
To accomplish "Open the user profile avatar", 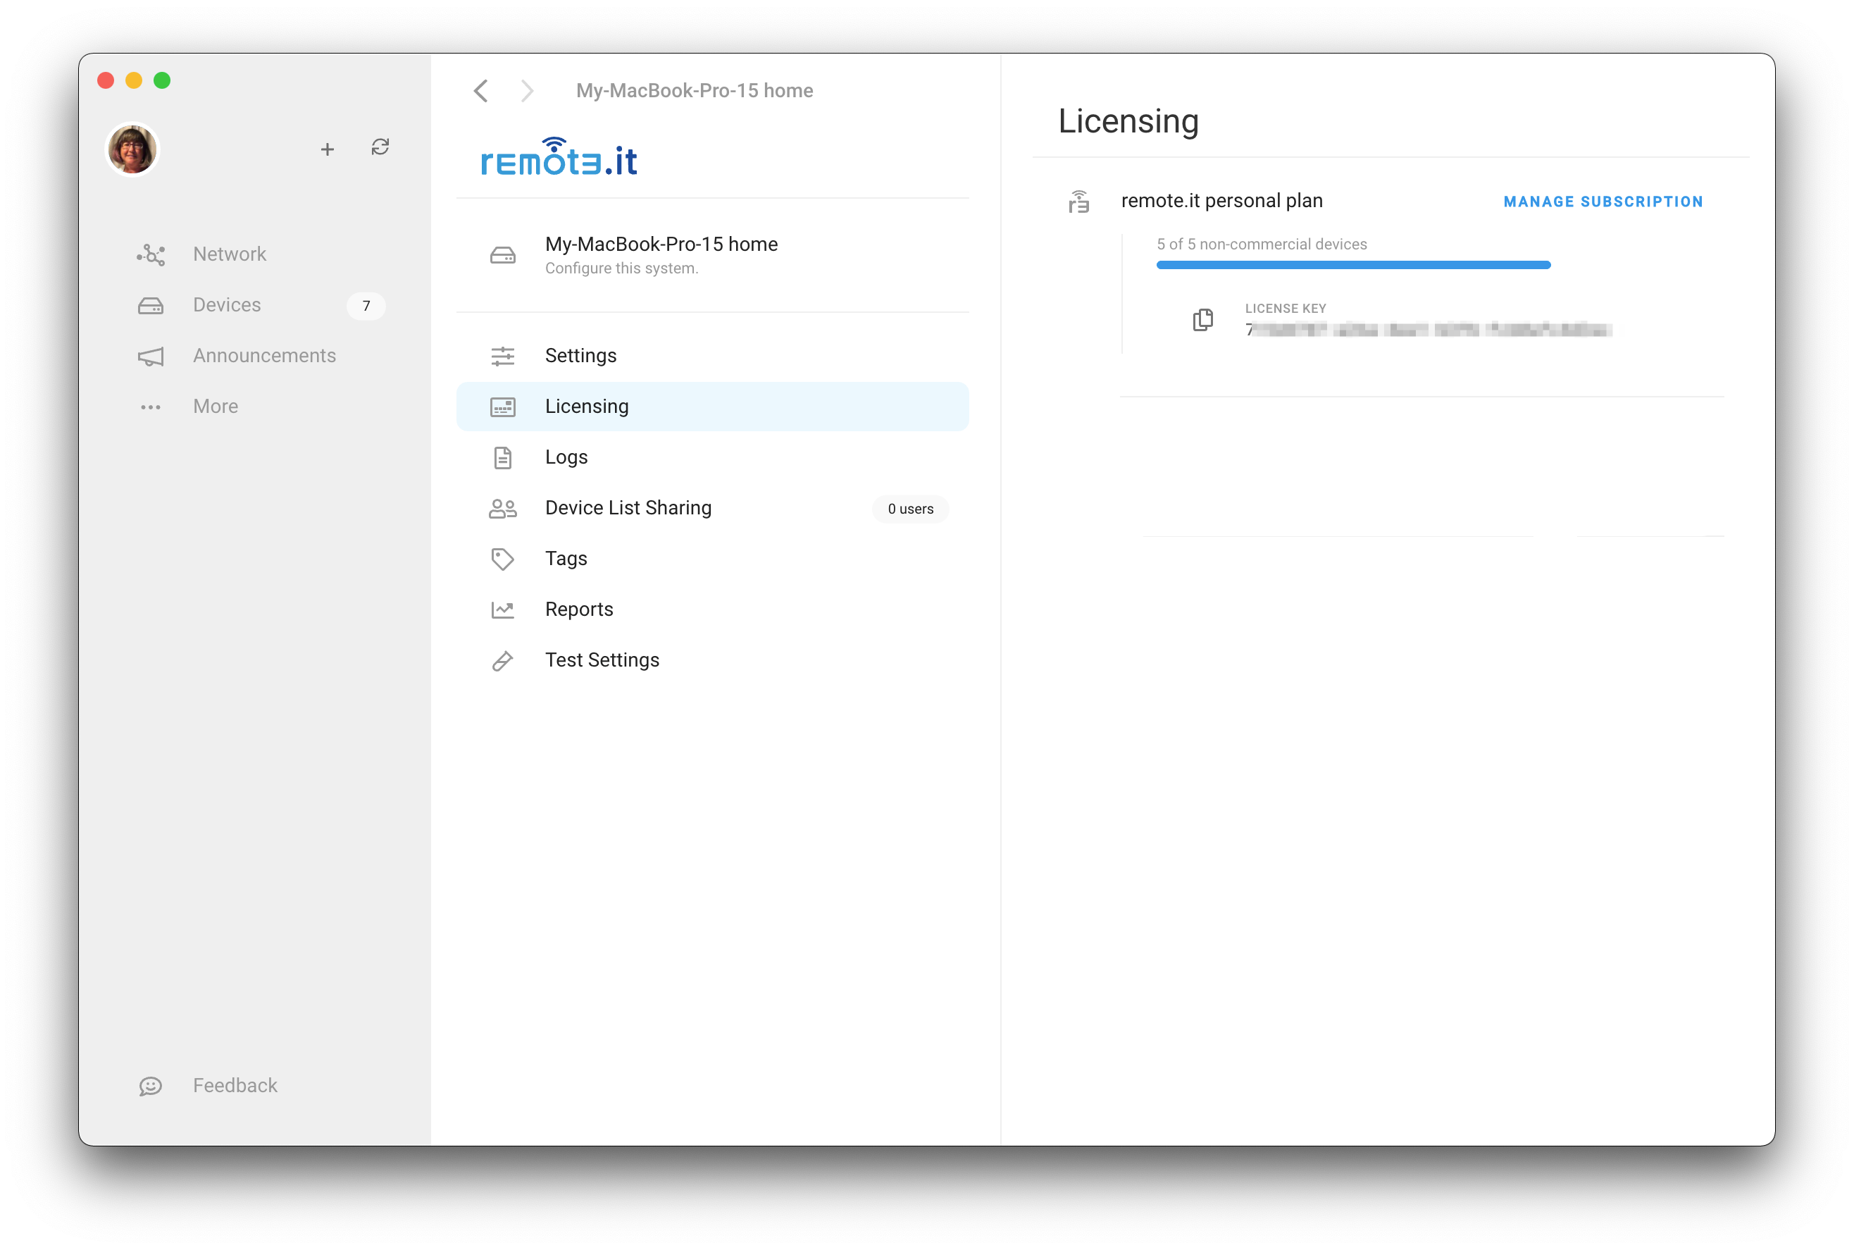I will (132, 149).
